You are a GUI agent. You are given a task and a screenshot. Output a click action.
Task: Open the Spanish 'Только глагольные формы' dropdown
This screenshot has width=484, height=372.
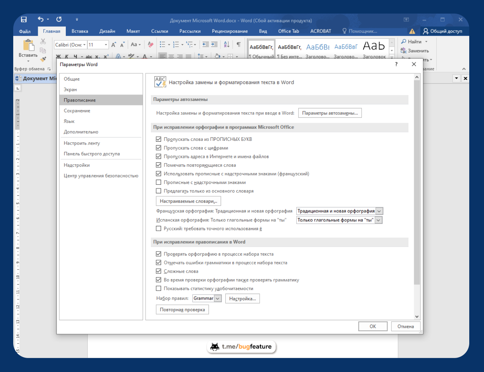pos(379,220)
